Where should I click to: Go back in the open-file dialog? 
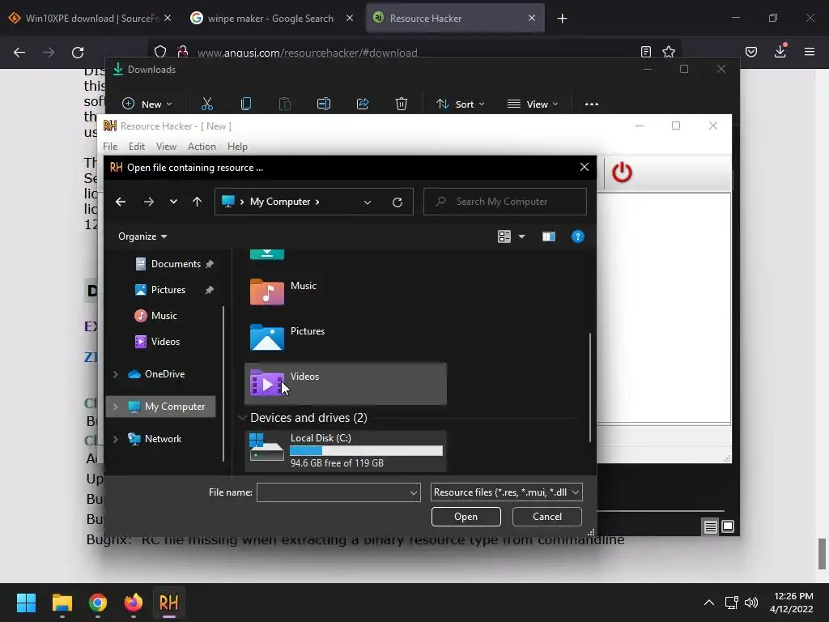(x=121, y=202)
